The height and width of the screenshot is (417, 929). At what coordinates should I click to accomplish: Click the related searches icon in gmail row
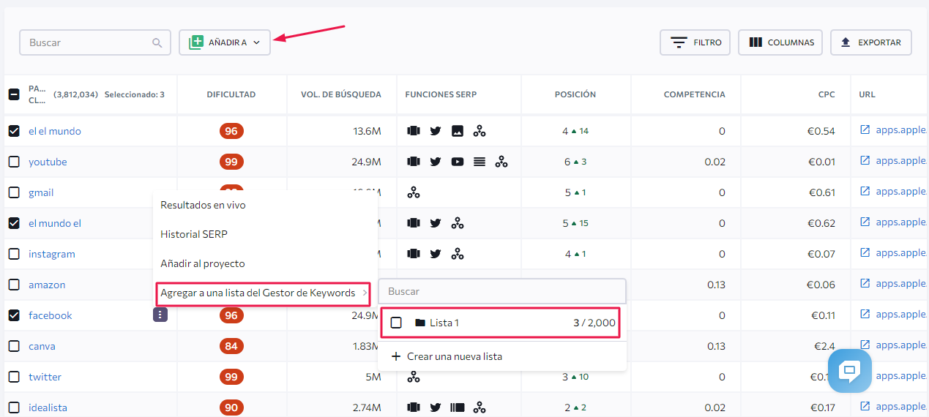(414, 192)
